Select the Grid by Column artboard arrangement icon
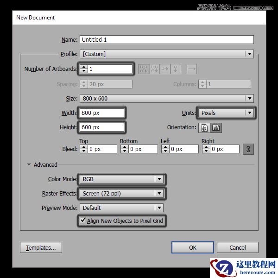 [x=154, y=69]
